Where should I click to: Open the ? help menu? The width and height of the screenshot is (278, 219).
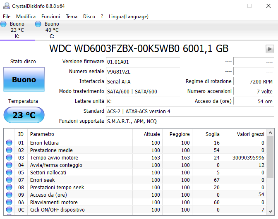(x=102, y=17)
